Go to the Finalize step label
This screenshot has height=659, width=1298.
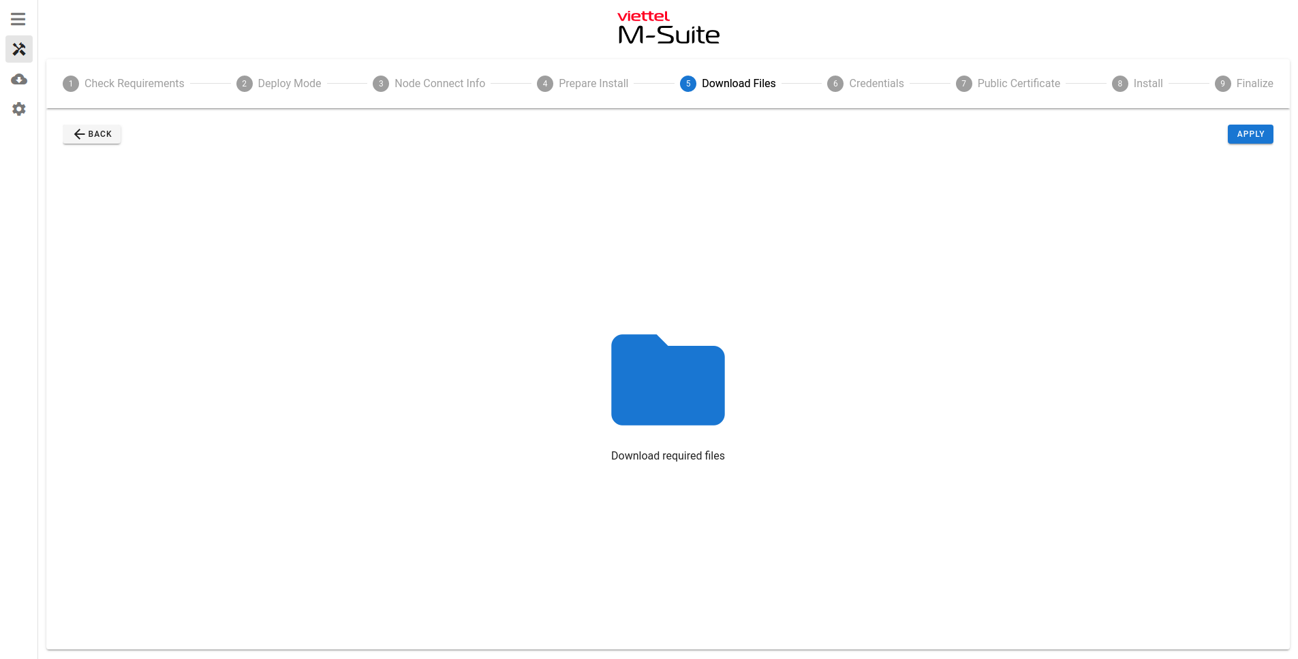tap(1255, 83)
